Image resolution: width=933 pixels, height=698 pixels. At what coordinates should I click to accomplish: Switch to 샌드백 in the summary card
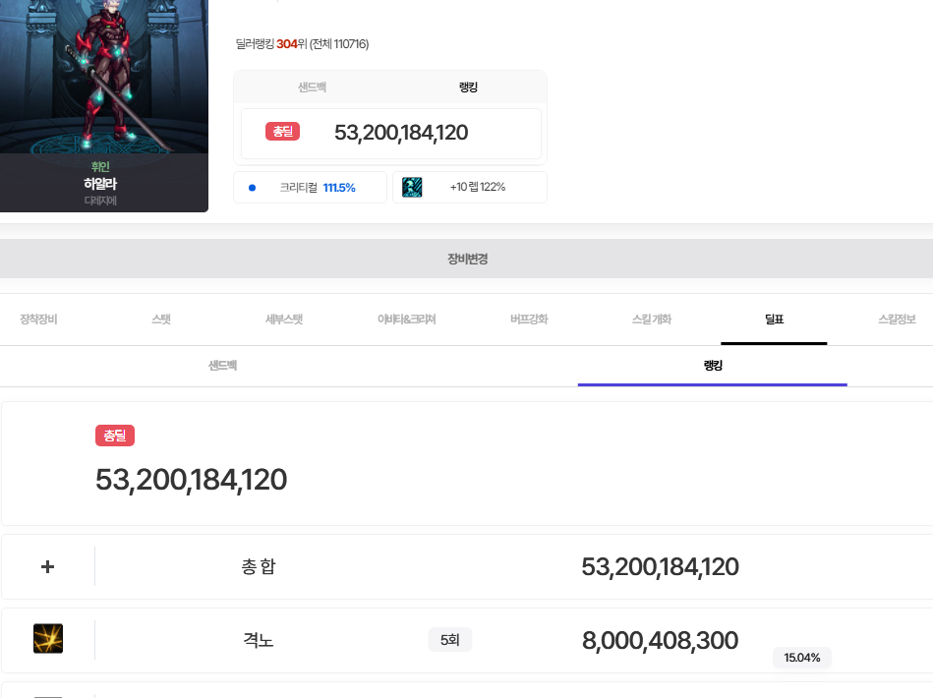[313, 87]
